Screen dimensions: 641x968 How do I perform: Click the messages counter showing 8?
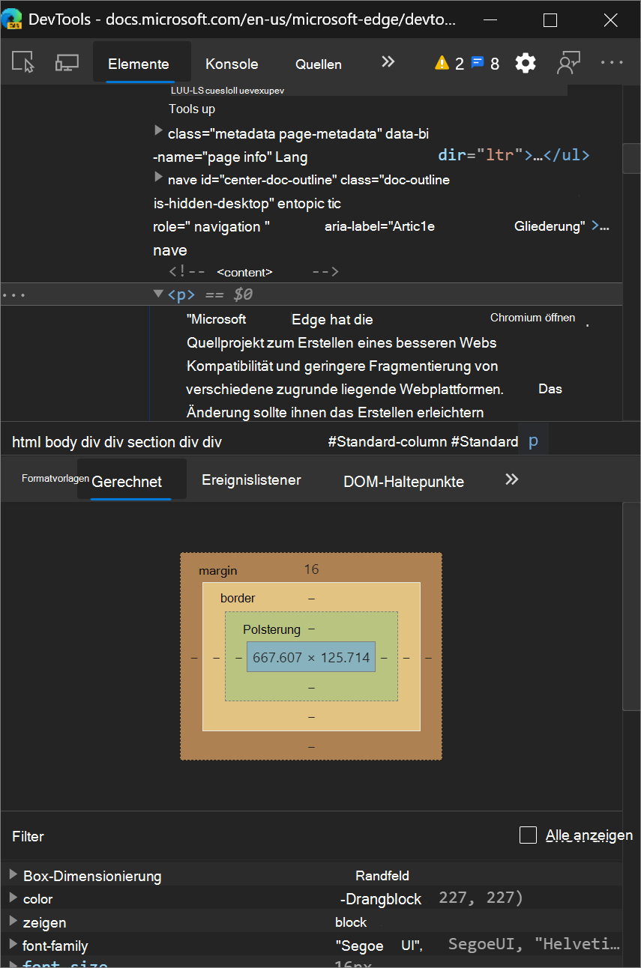click(485, 64)
